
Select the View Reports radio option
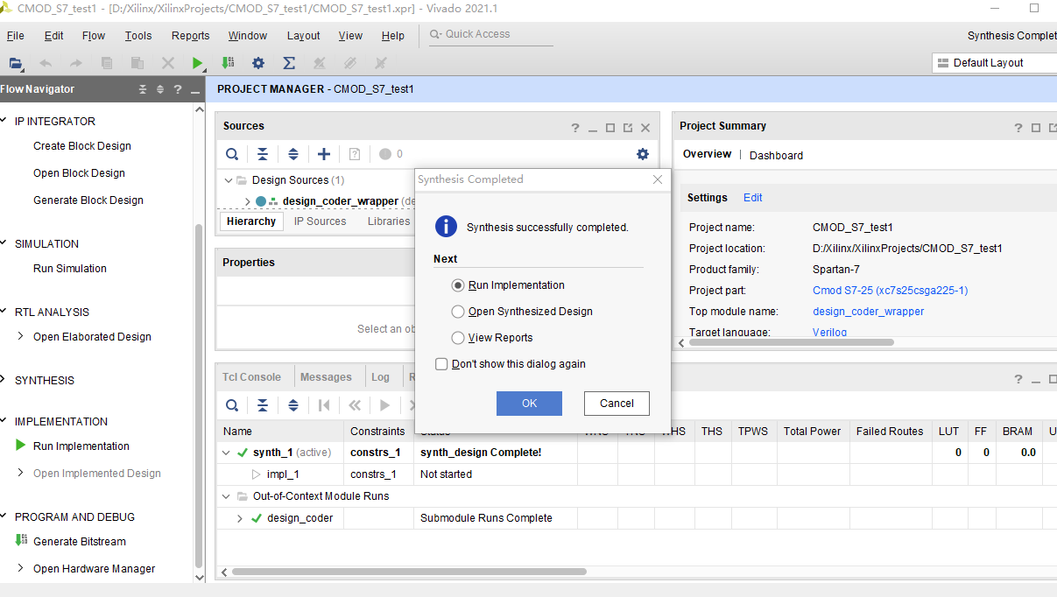(x=457, y=338)
